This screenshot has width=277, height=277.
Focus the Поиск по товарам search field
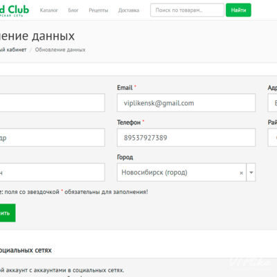click(187, 10)
